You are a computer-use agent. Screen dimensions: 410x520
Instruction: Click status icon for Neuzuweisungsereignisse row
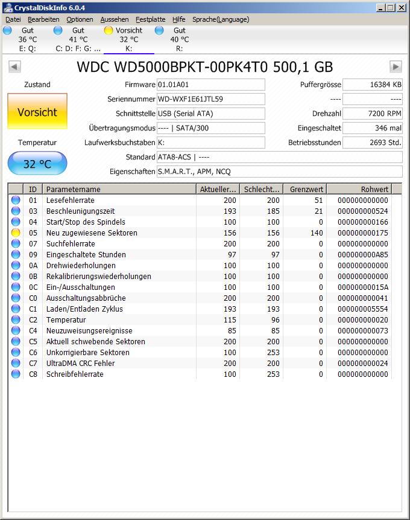coord(16,330)
